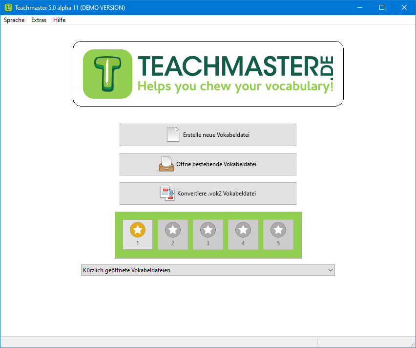Click the Teachmaster title bar app icon

tap(8, 7)
